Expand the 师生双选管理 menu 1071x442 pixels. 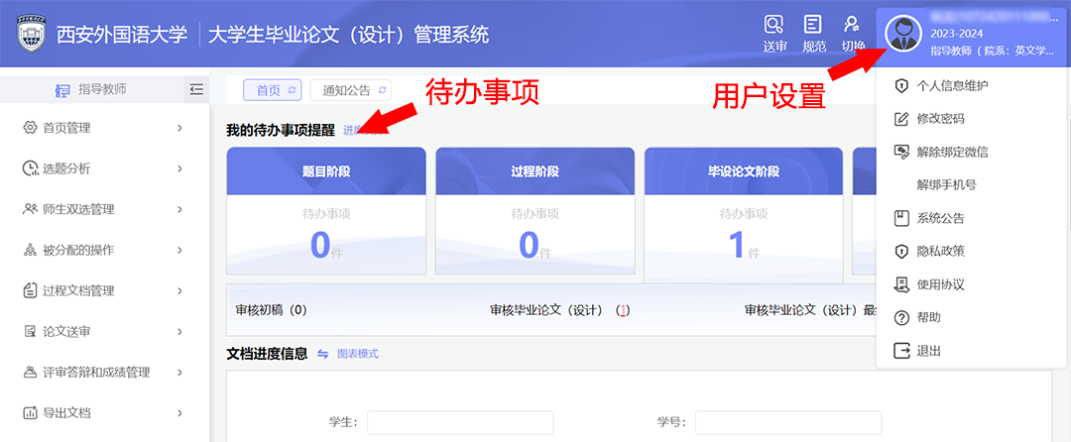(x=104, y=209)
